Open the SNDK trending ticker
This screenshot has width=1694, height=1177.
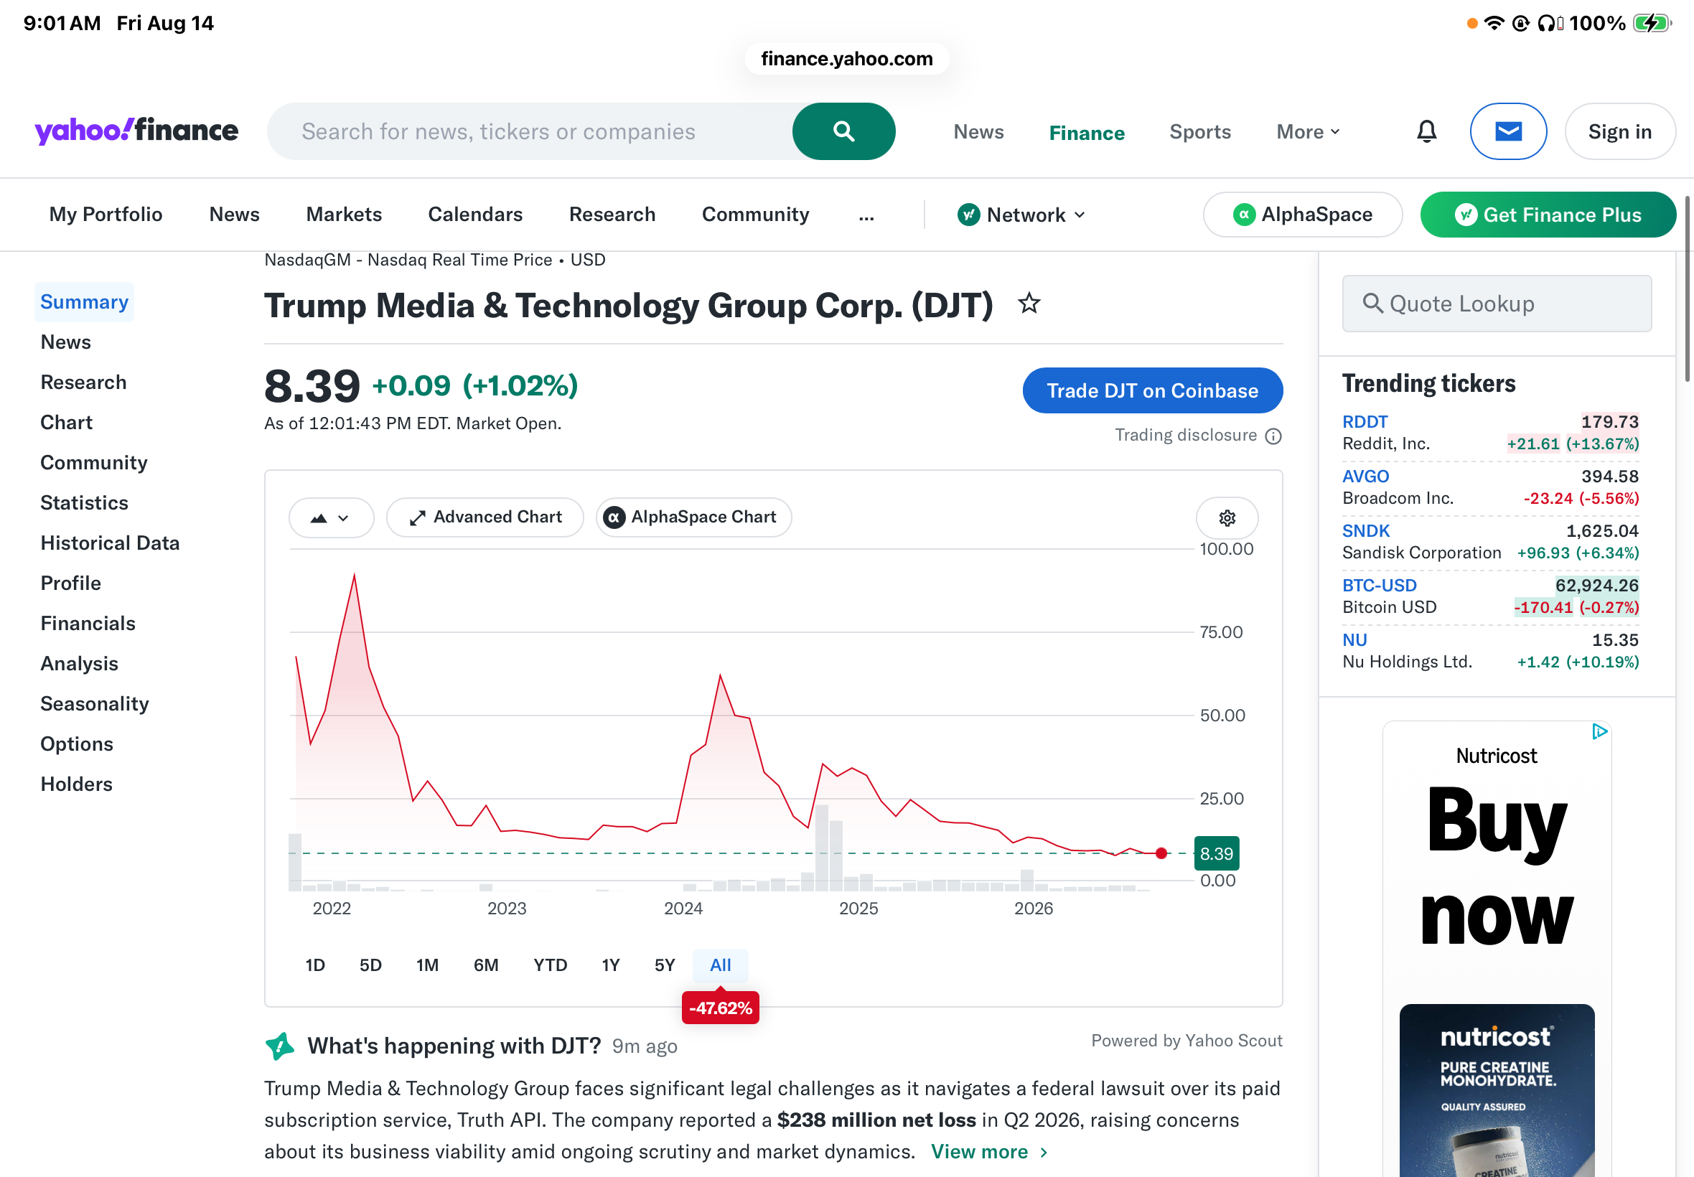point(1366,531)
